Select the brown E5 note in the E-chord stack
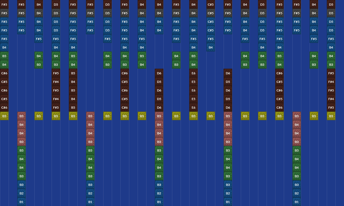This screenshot has height=206, width=344. pos(193,82)
